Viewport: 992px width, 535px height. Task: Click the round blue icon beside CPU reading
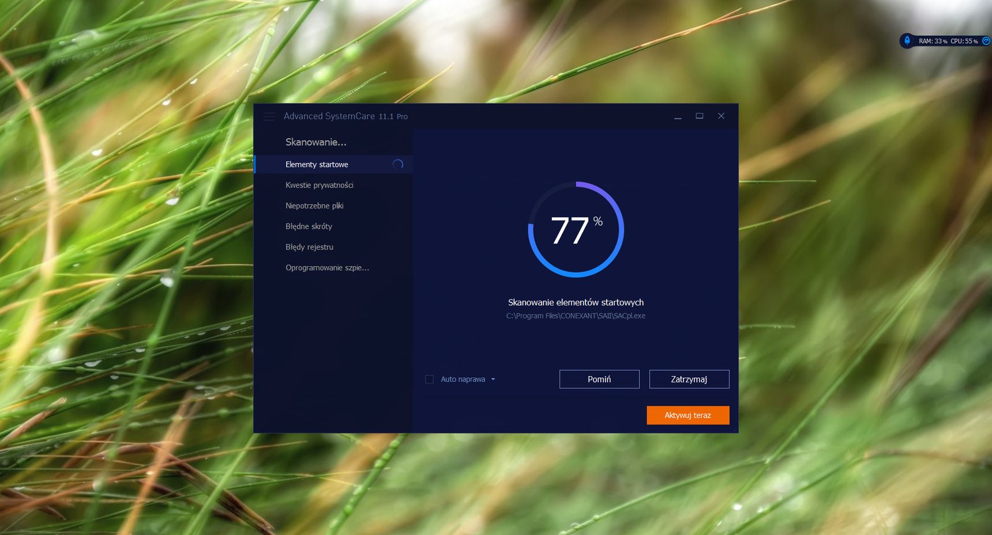(986, 41)
